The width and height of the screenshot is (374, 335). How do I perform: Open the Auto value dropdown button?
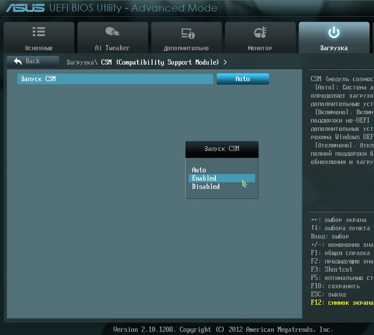click(x=243, y=79)
